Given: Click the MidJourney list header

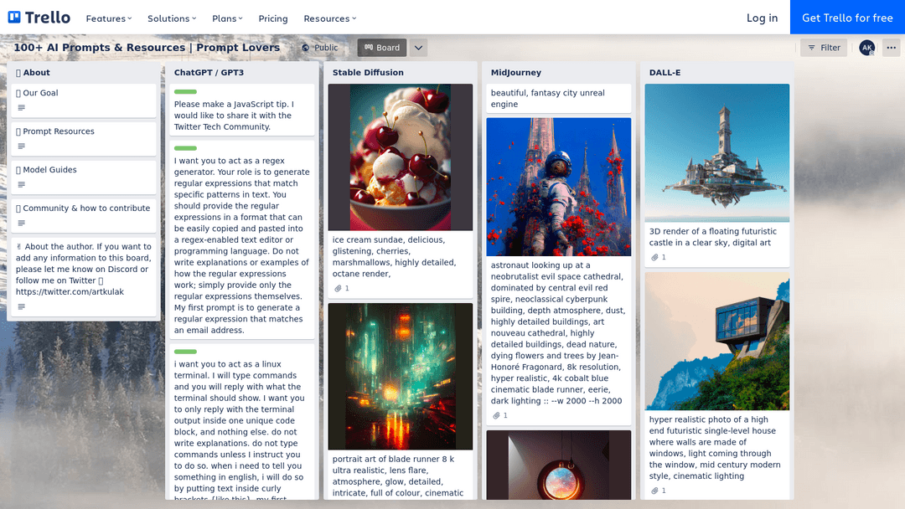Looking at the screenshot, I should pos(516,73).
